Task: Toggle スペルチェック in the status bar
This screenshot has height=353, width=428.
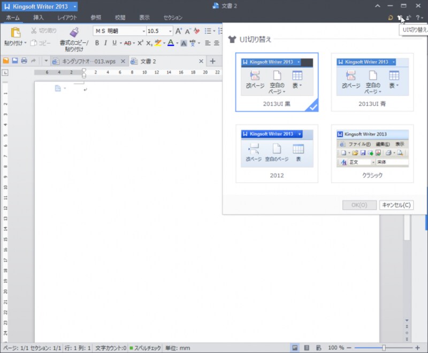Action: click(x=145, y=348)
